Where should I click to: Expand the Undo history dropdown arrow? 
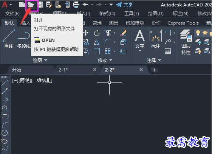pyautogui.click(x=92, y=5)
